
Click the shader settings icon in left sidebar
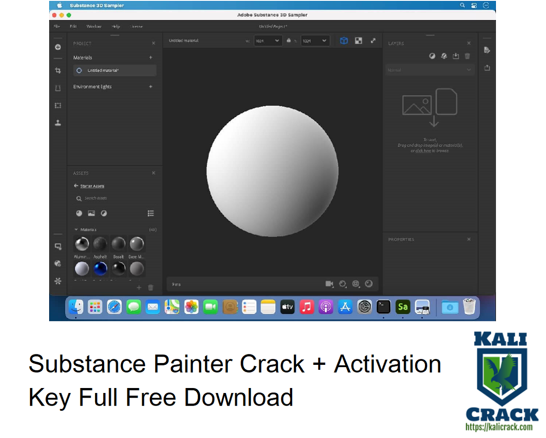(58, 264)
